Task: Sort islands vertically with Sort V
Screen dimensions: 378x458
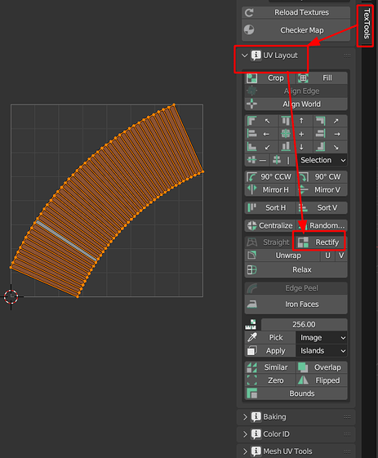Action: pyautogui.click(x=322, y=207)
